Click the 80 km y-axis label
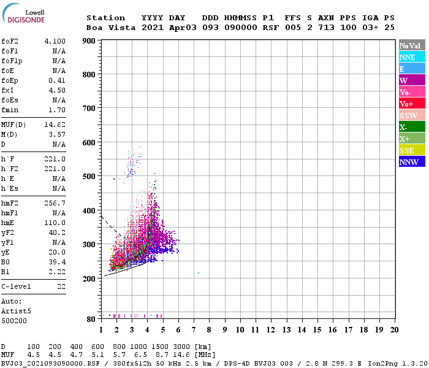The height and width of the screenshot is (368, 429). tap(91, 320)
